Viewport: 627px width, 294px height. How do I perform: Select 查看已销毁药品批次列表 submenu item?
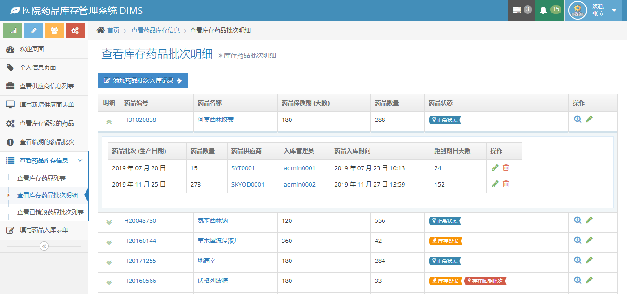pyautogui.click(x=44, y=212)
